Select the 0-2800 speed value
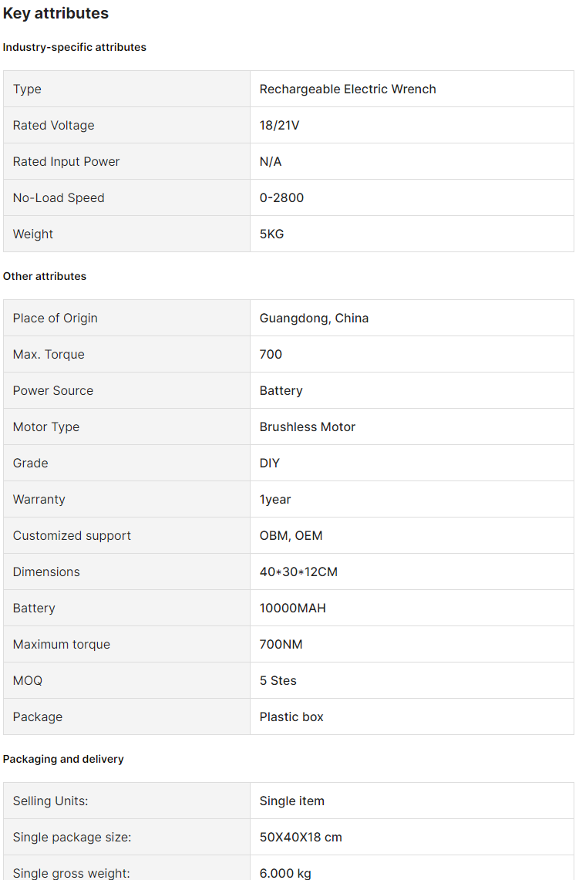The width and height of the screenshot is (579, 880). point(281,197)
